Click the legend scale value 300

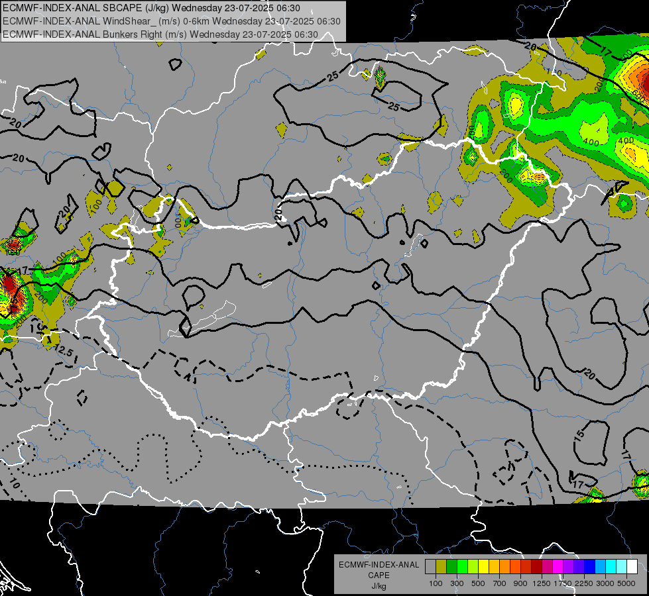click(x=457, y=583)
